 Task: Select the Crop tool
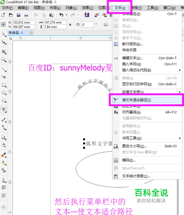[4, 52]
